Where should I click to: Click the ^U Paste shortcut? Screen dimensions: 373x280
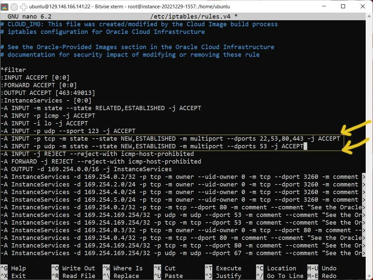coord(168,276)
